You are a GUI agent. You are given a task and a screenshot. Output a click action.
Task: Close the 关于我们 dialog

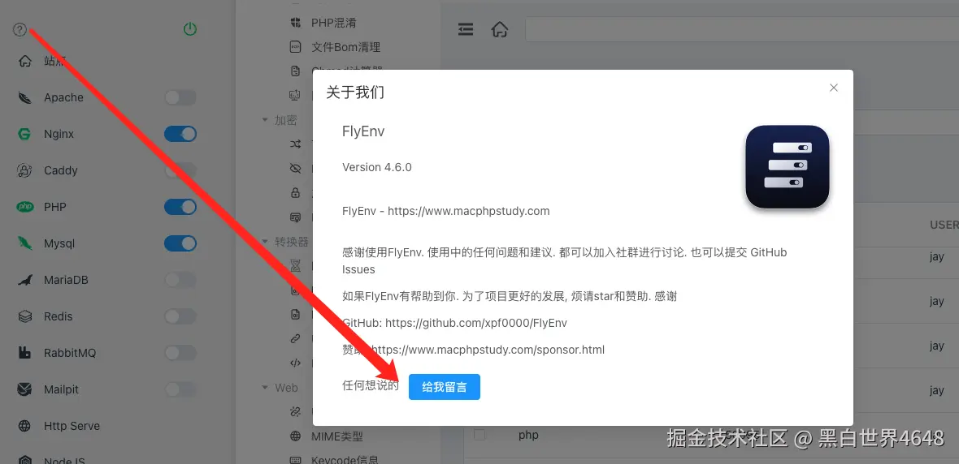[x=834, y=88]
